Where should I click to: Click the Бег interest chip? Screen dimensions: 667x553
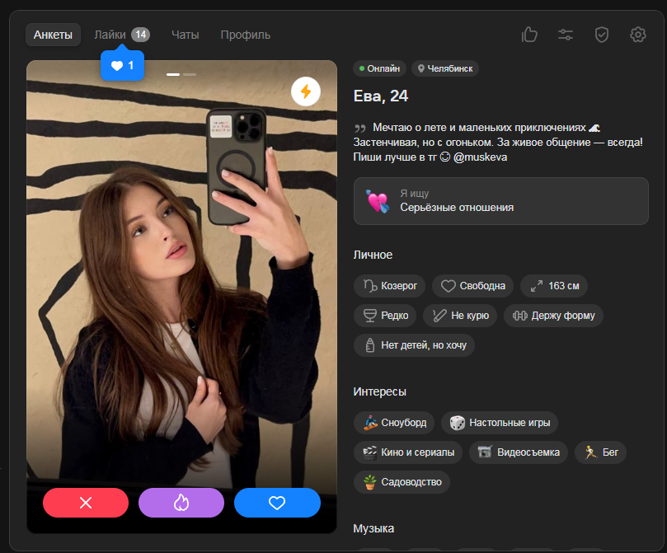[x=600, y=452]
